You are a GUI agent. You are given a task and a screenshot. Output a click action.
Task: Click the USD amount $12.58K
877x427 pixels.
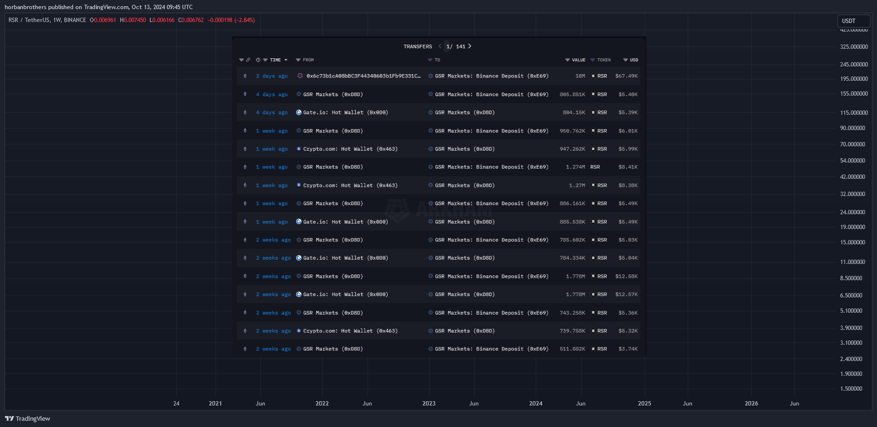click(627, 276)
